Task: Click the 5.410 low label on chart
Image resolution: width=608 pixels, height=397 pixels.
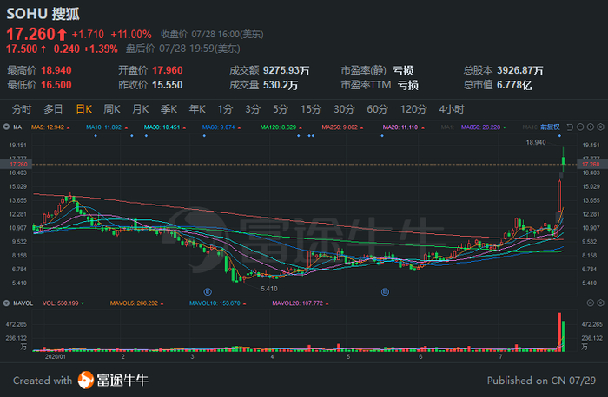Action: pos(269,289)
